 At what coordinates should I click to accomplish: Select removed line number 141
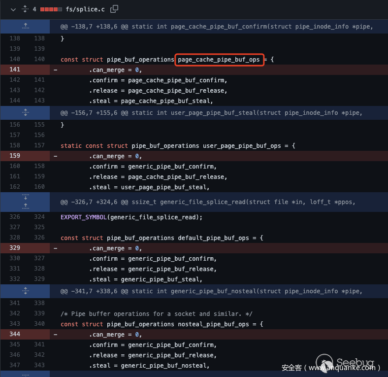coord(15,69)
